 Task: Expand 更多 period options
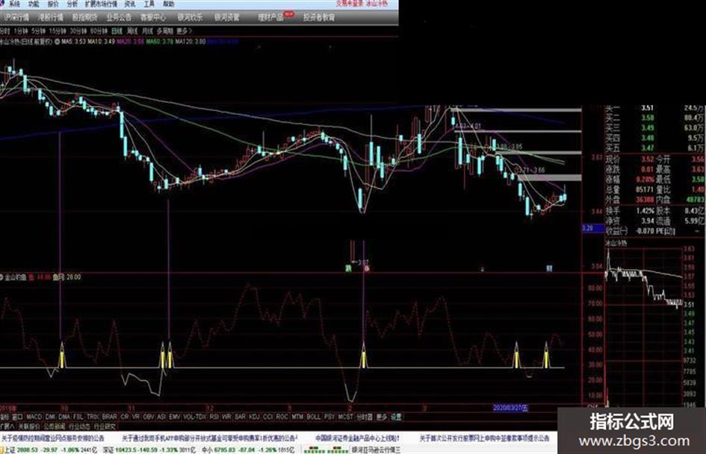coord(184,31)
